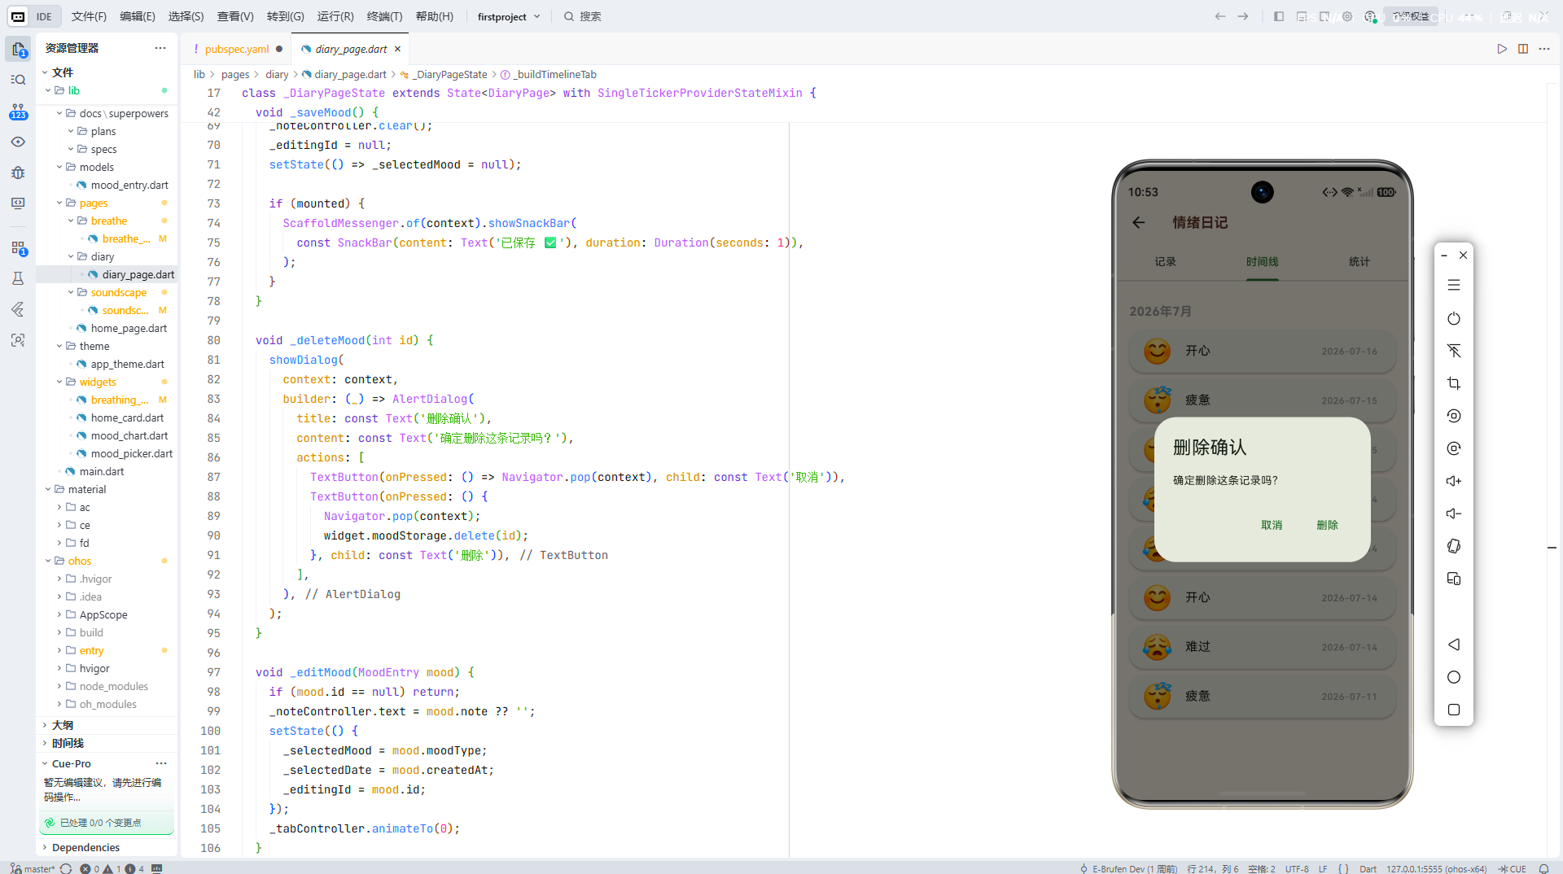Close the diary_page.dart tab
Screen dimensions: 1563x874
397,49
